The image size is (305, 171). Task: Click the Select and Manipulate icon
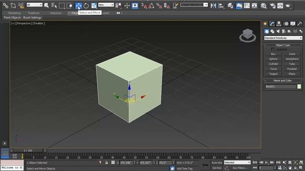127,6
